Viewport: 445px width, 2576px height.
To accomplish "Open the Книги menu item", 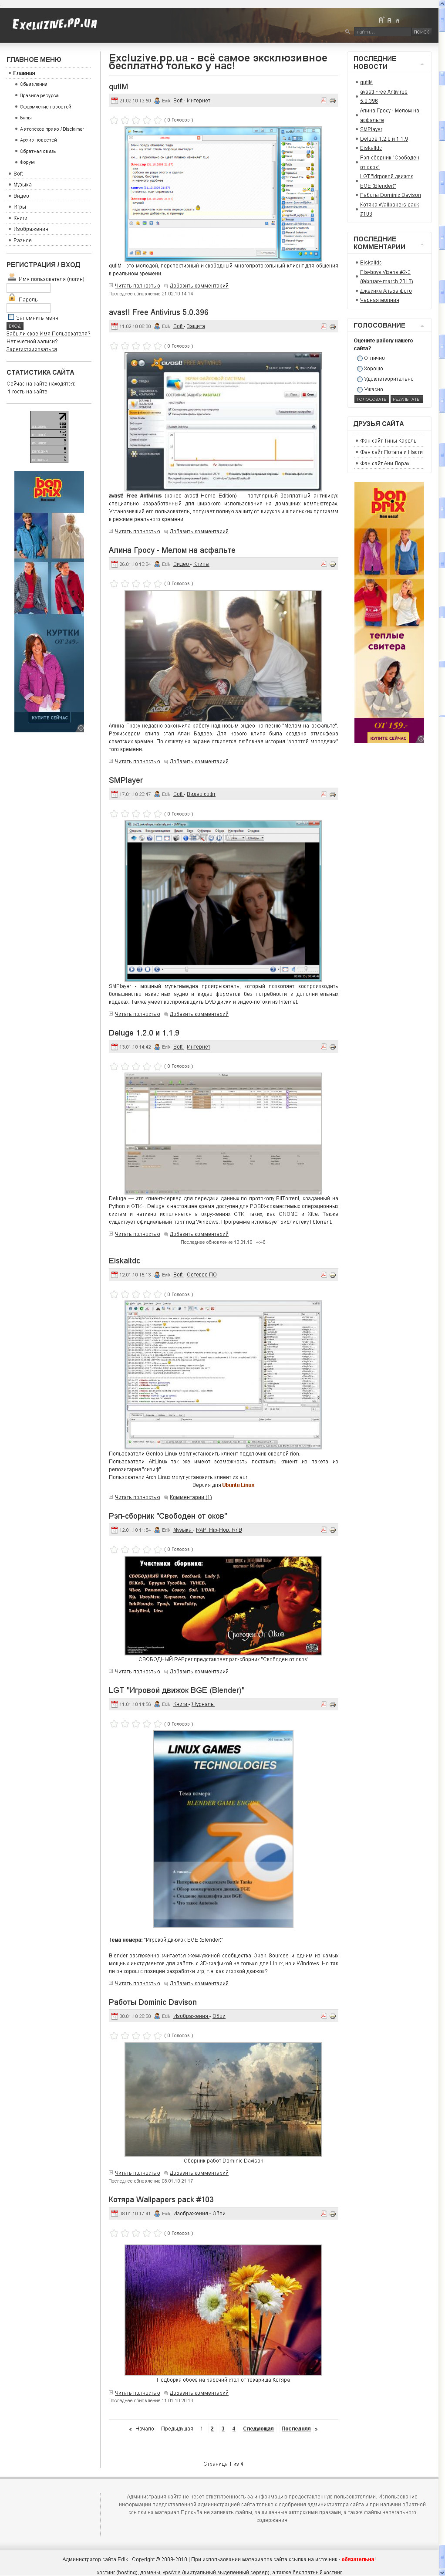I will (x=20, y=218).
